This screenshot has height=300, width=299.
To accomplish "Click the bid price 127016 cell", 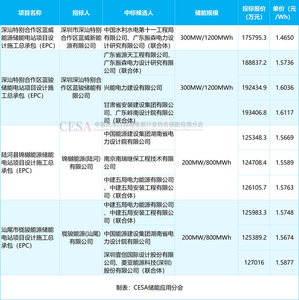I will 254,262.
